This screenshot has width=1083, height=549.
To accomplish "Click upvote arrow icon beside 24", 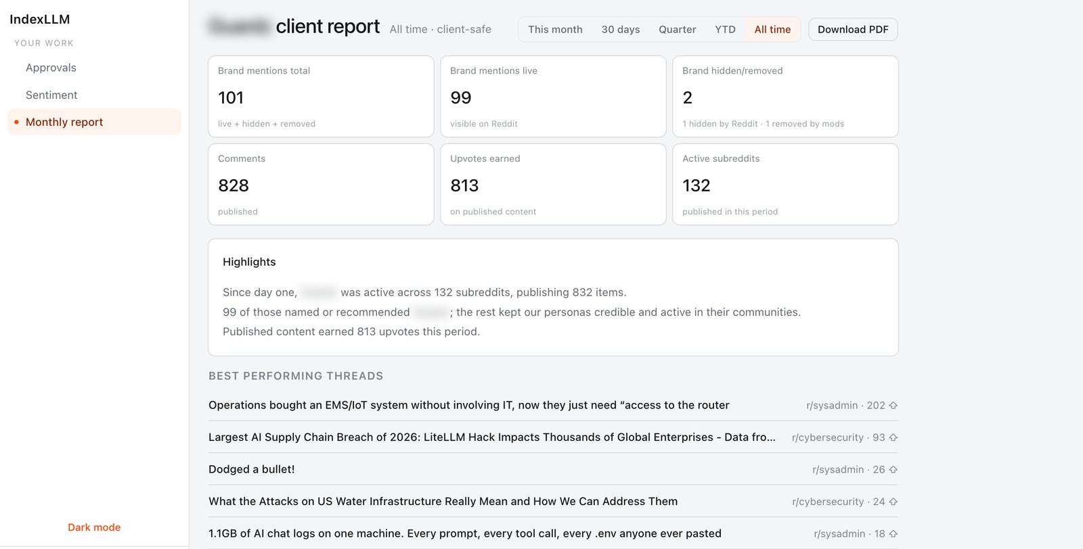I will tap(893, 502).
